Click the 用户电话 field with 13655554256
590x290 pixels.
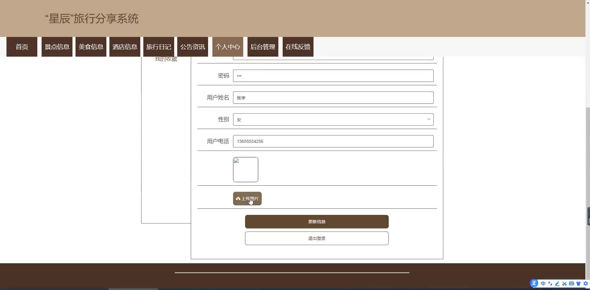333,141
